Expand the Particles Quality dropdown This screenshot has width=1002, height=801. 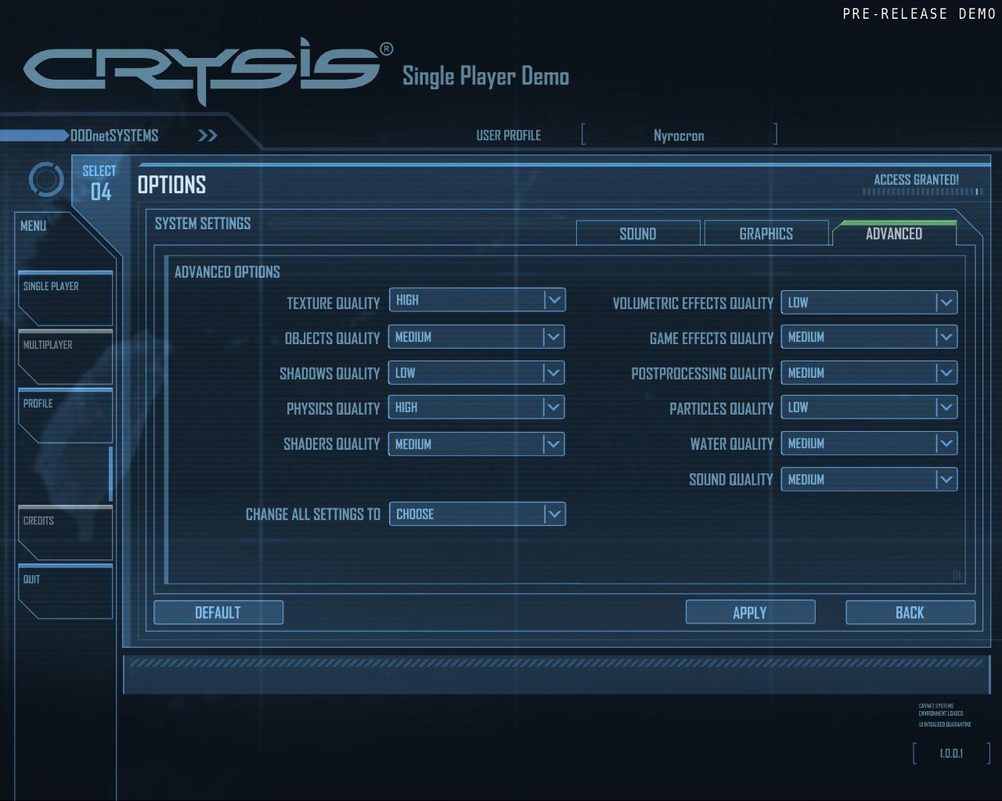[x=869, y=408]
